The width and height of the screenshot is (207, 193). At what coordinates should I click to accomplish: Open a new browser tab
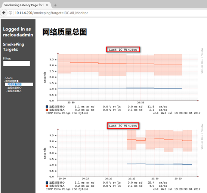(55, 5)
